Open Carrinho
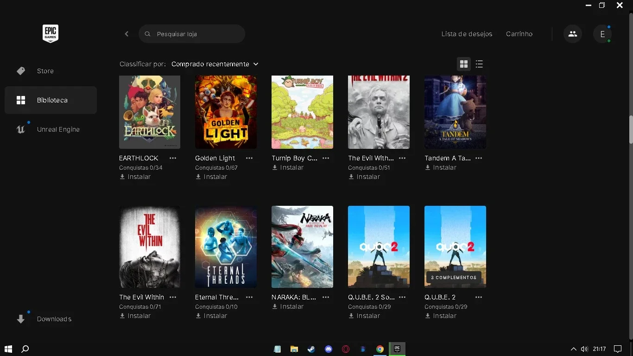633x356 pixels. coord(519,34)
